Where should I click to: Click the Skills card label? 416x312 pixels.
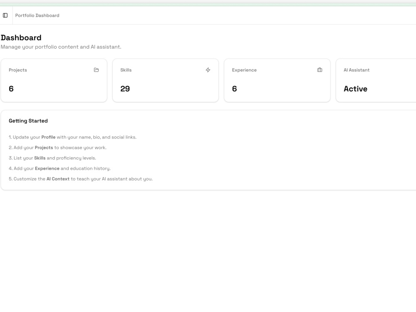click(x=126, y=70)
